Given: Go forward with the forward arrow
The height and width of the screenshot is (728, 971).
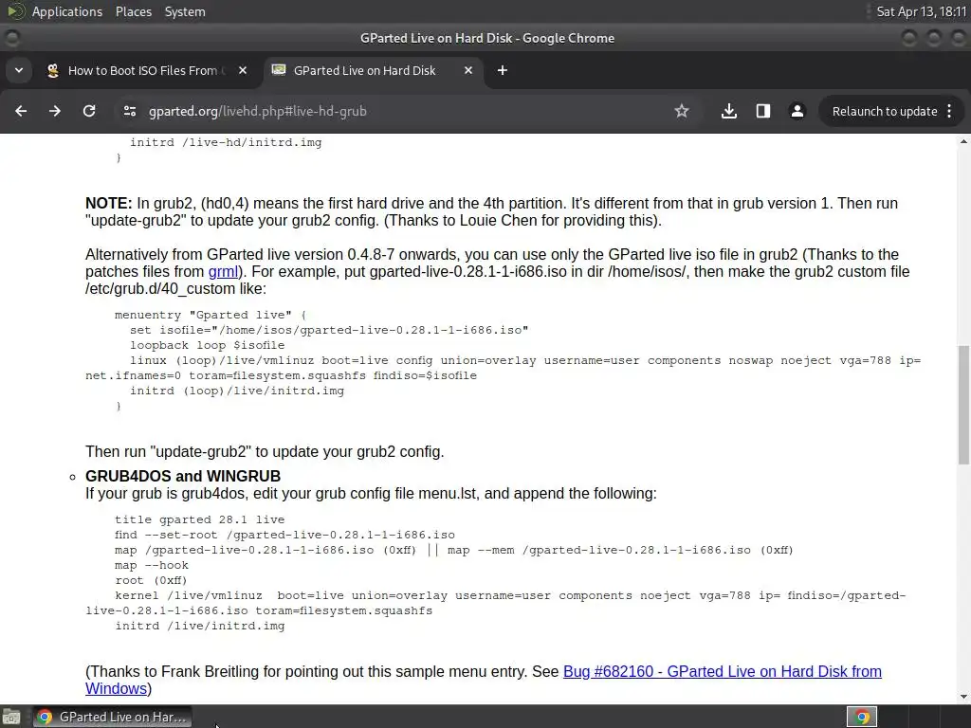Looking at the screenshot, I should point(55,111).
